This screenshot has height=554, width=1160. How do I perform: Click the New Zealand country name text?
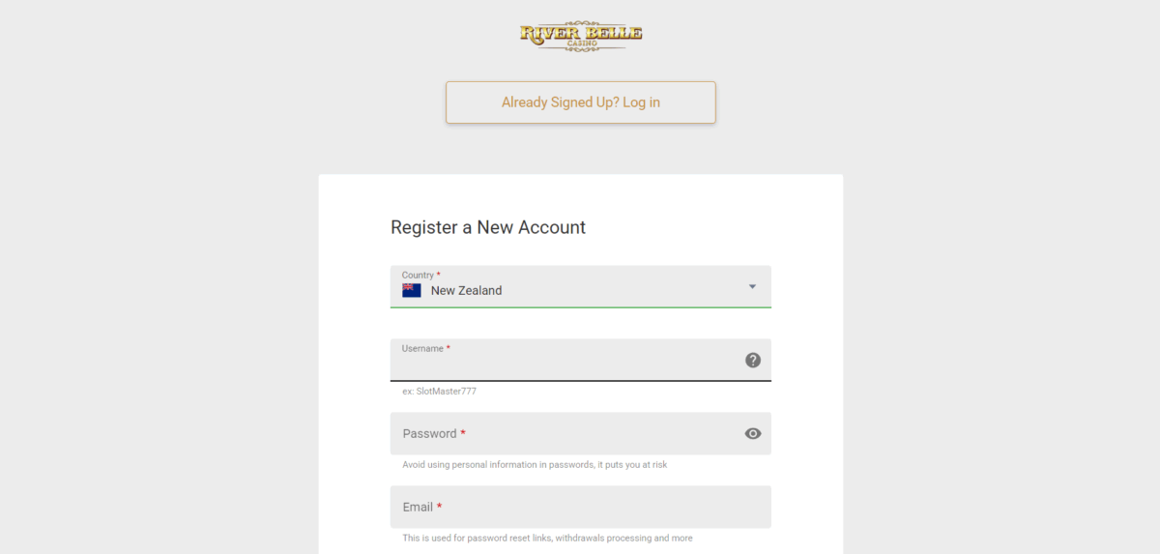coord(466,290)
